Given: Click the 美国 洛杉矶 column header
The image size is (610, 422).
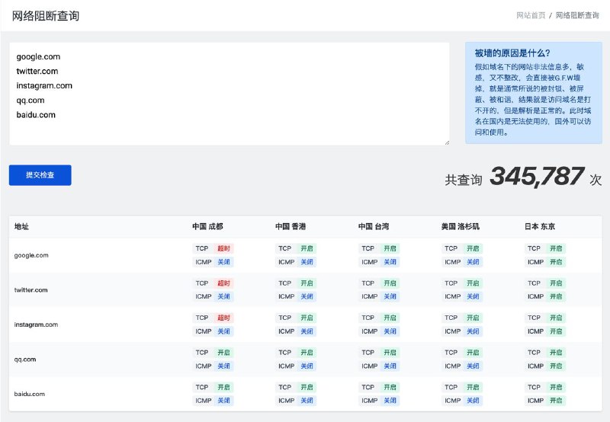Looking at the screenshot, I should pyautogui.click(x=461, y=226).
